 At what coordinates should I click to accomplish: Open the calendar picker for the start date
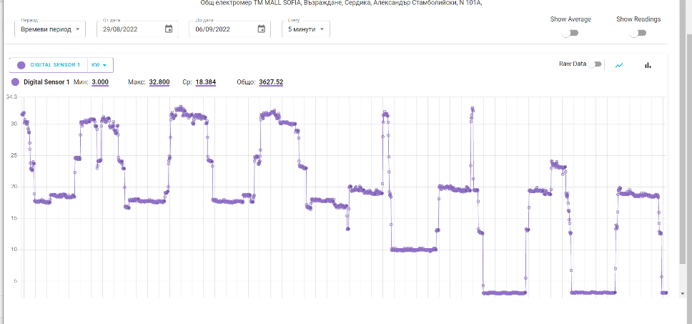click(169, 29)
